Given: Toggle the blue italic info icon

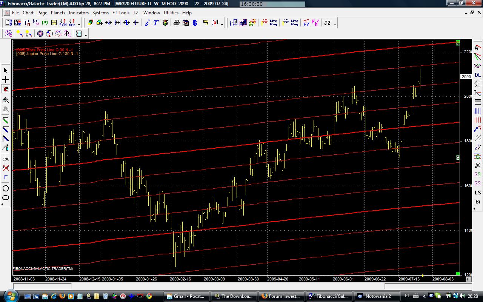Looking at the screenshot, I should point(147,23).
